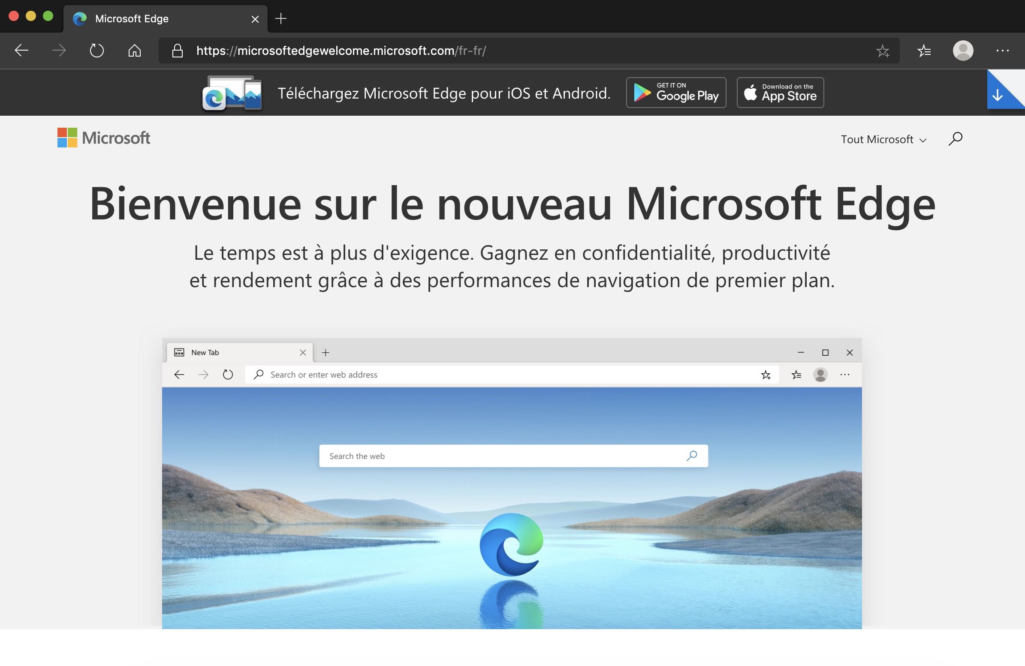1025x666 pixels.
Task: Open the user profile avatar
Action: [x=963, y=51]
